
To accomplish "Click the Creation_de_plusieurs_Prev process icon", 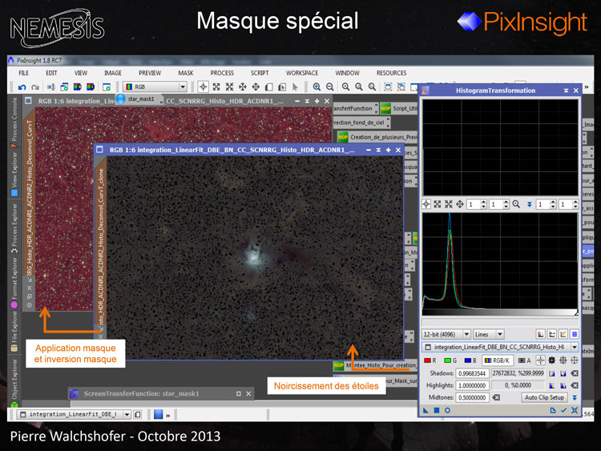I will (x=378, y=137).
